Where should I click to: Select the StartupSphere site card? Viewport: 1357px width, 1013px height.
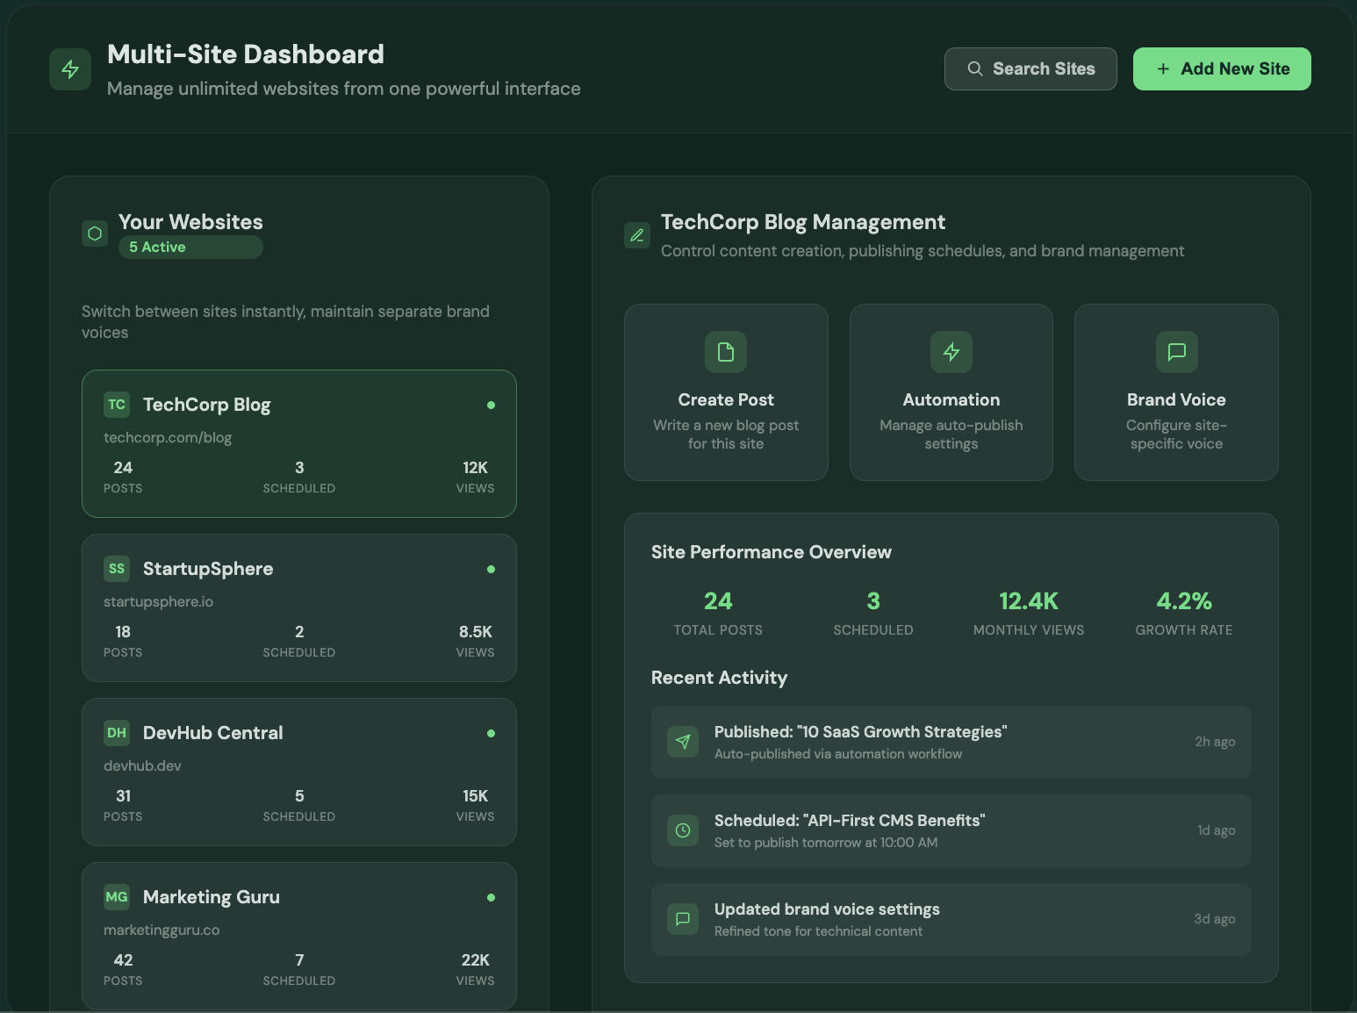point(299,607)
